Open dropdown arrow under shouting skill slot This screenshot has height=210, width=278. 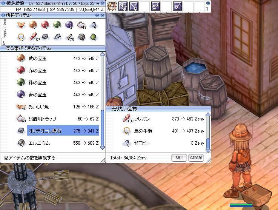[156, 12]
